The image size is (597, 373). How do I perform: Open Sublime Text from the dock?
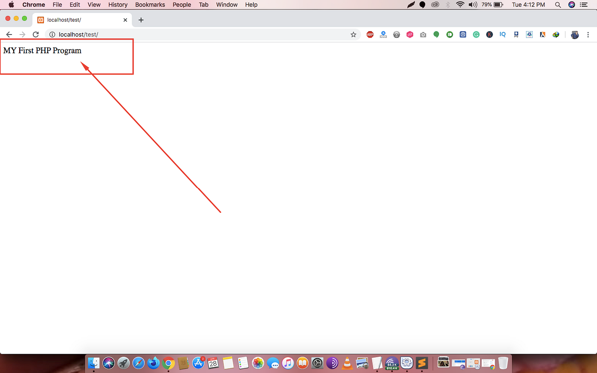point(422,363)
